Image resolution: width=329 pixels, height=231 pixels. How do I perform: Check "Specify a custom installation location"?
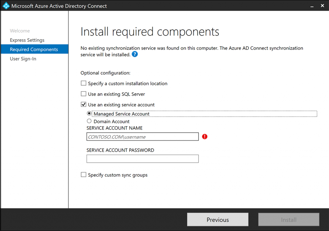click(83, 83)
